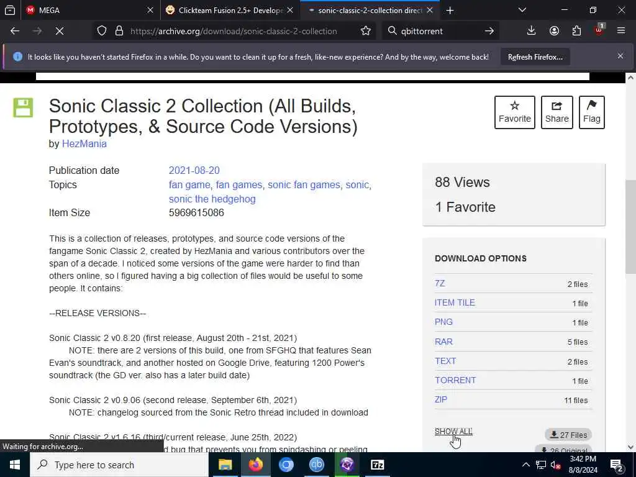Open the Windows Start menu
The width and height of the screenshot is (636, 477).
pos(15,465)
